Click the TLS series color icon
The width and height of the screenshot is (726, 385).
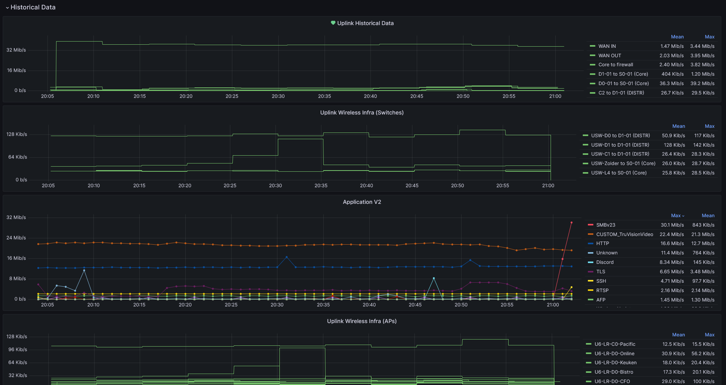pyautogui.click(x=590, y=271)
